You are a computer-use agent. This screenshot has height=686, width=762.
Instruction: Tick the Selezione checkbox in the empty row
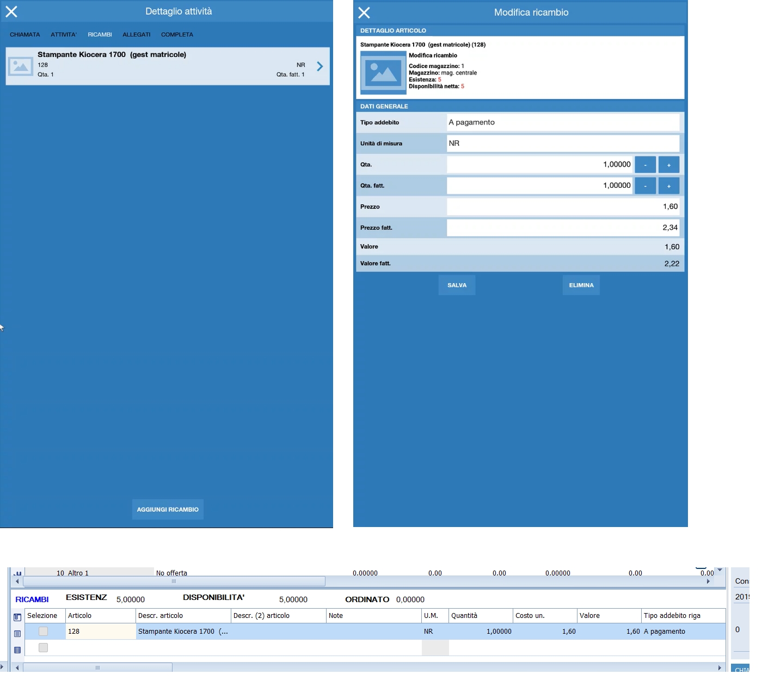coord(43,648)
